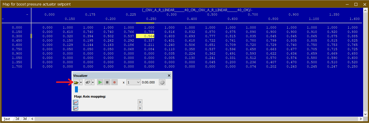
Task: Click the red Record button
Action: [114, 82]
